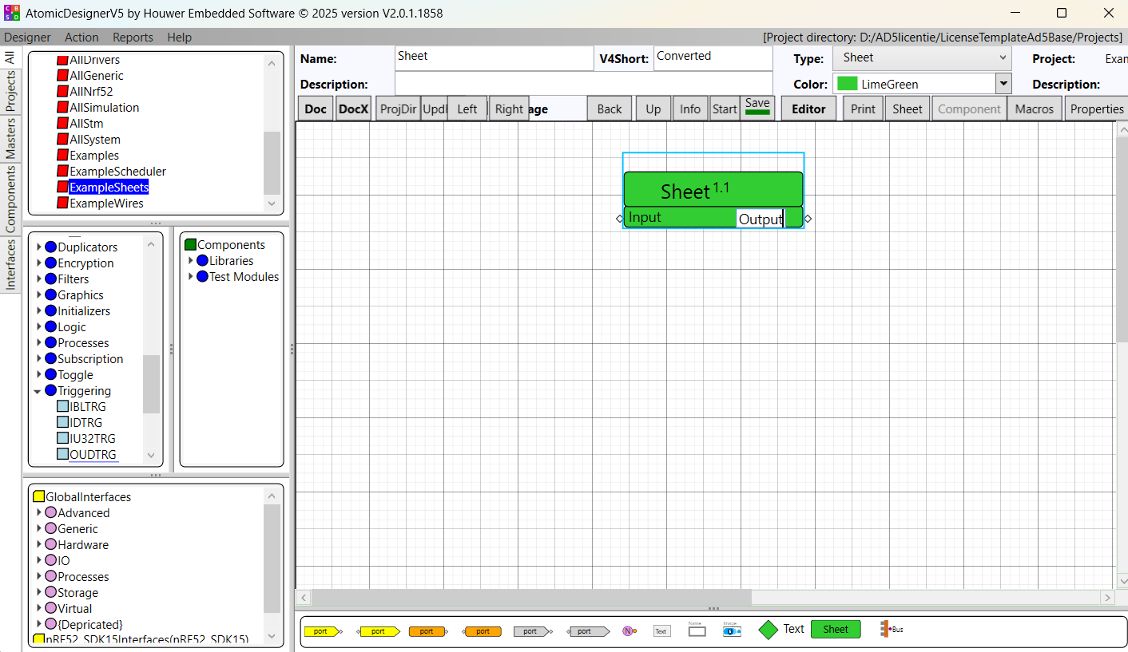Screen dimensions: 1128x652
Task: Click the LimeGreen color swatch
Action: point(847,84)
